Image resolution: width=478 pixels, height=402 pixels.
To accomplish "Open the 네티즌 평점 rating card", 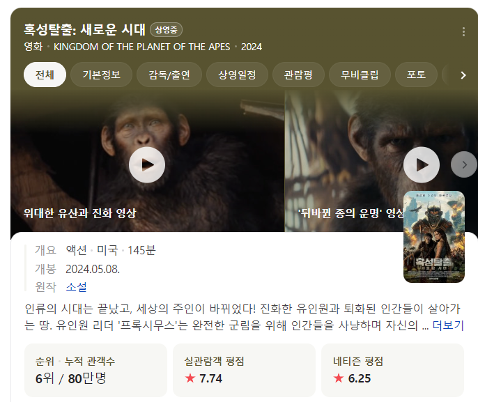I will pyautogui.click(x=393, y=371).
